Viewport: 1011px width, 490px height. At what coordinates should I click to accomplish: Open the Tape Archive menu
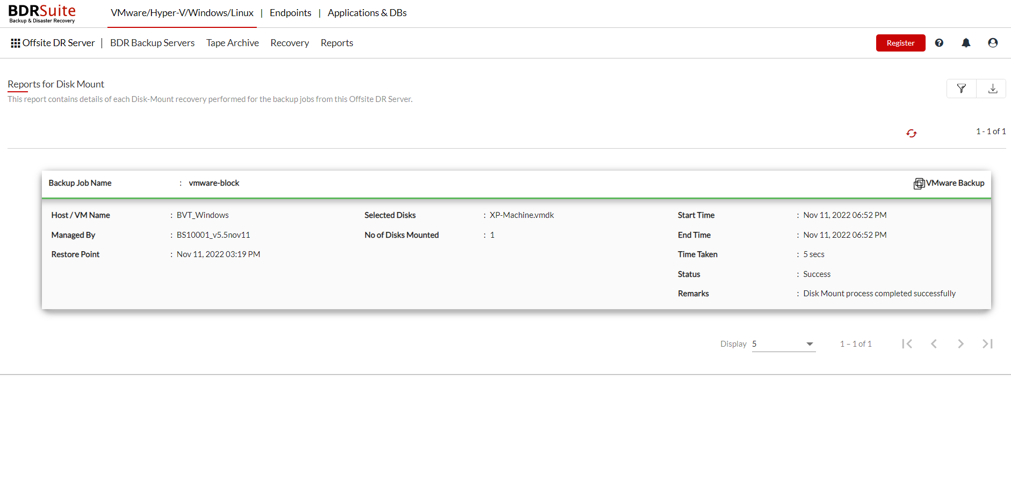(233, 43)
